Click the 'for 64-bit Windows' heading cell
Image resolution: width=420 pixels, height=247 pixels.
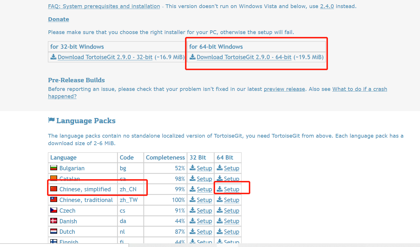pyautogui.click(x=256, y=47)
